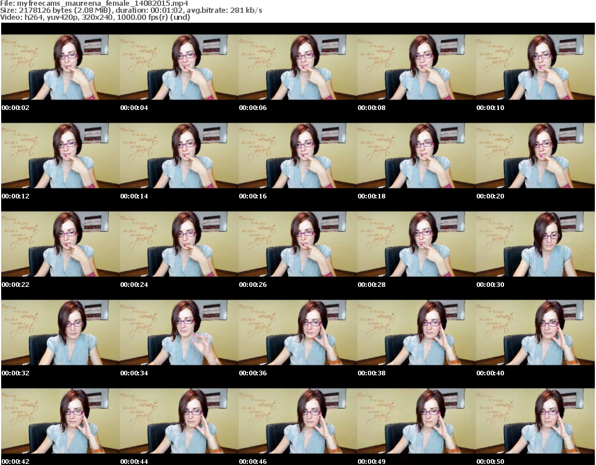Select the frame thumbnail above timestamp 00:00:20
Viewport: 596px width, 465px height.
click(x=535, y=156)
